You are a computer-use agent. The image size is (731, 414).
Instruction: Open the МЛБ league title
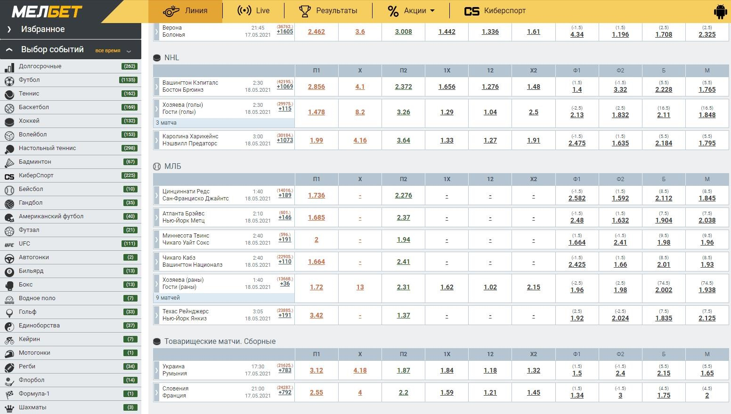point(172,167)
